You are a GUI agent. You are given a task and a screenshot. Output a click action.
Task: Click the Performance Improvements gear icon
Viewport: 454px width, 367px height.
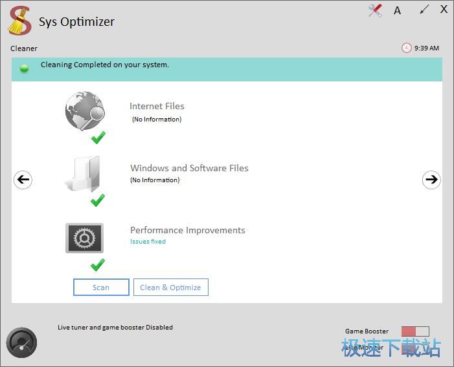click(x=84, y=238)
